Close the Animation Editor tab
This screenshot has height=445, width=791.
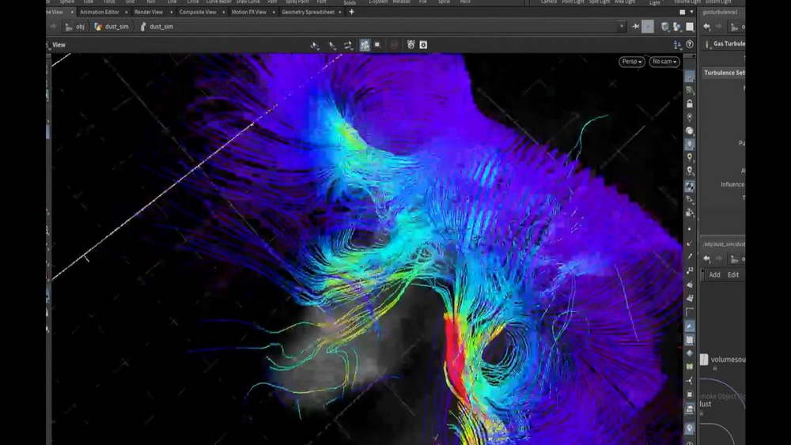[x=127, y=12]
